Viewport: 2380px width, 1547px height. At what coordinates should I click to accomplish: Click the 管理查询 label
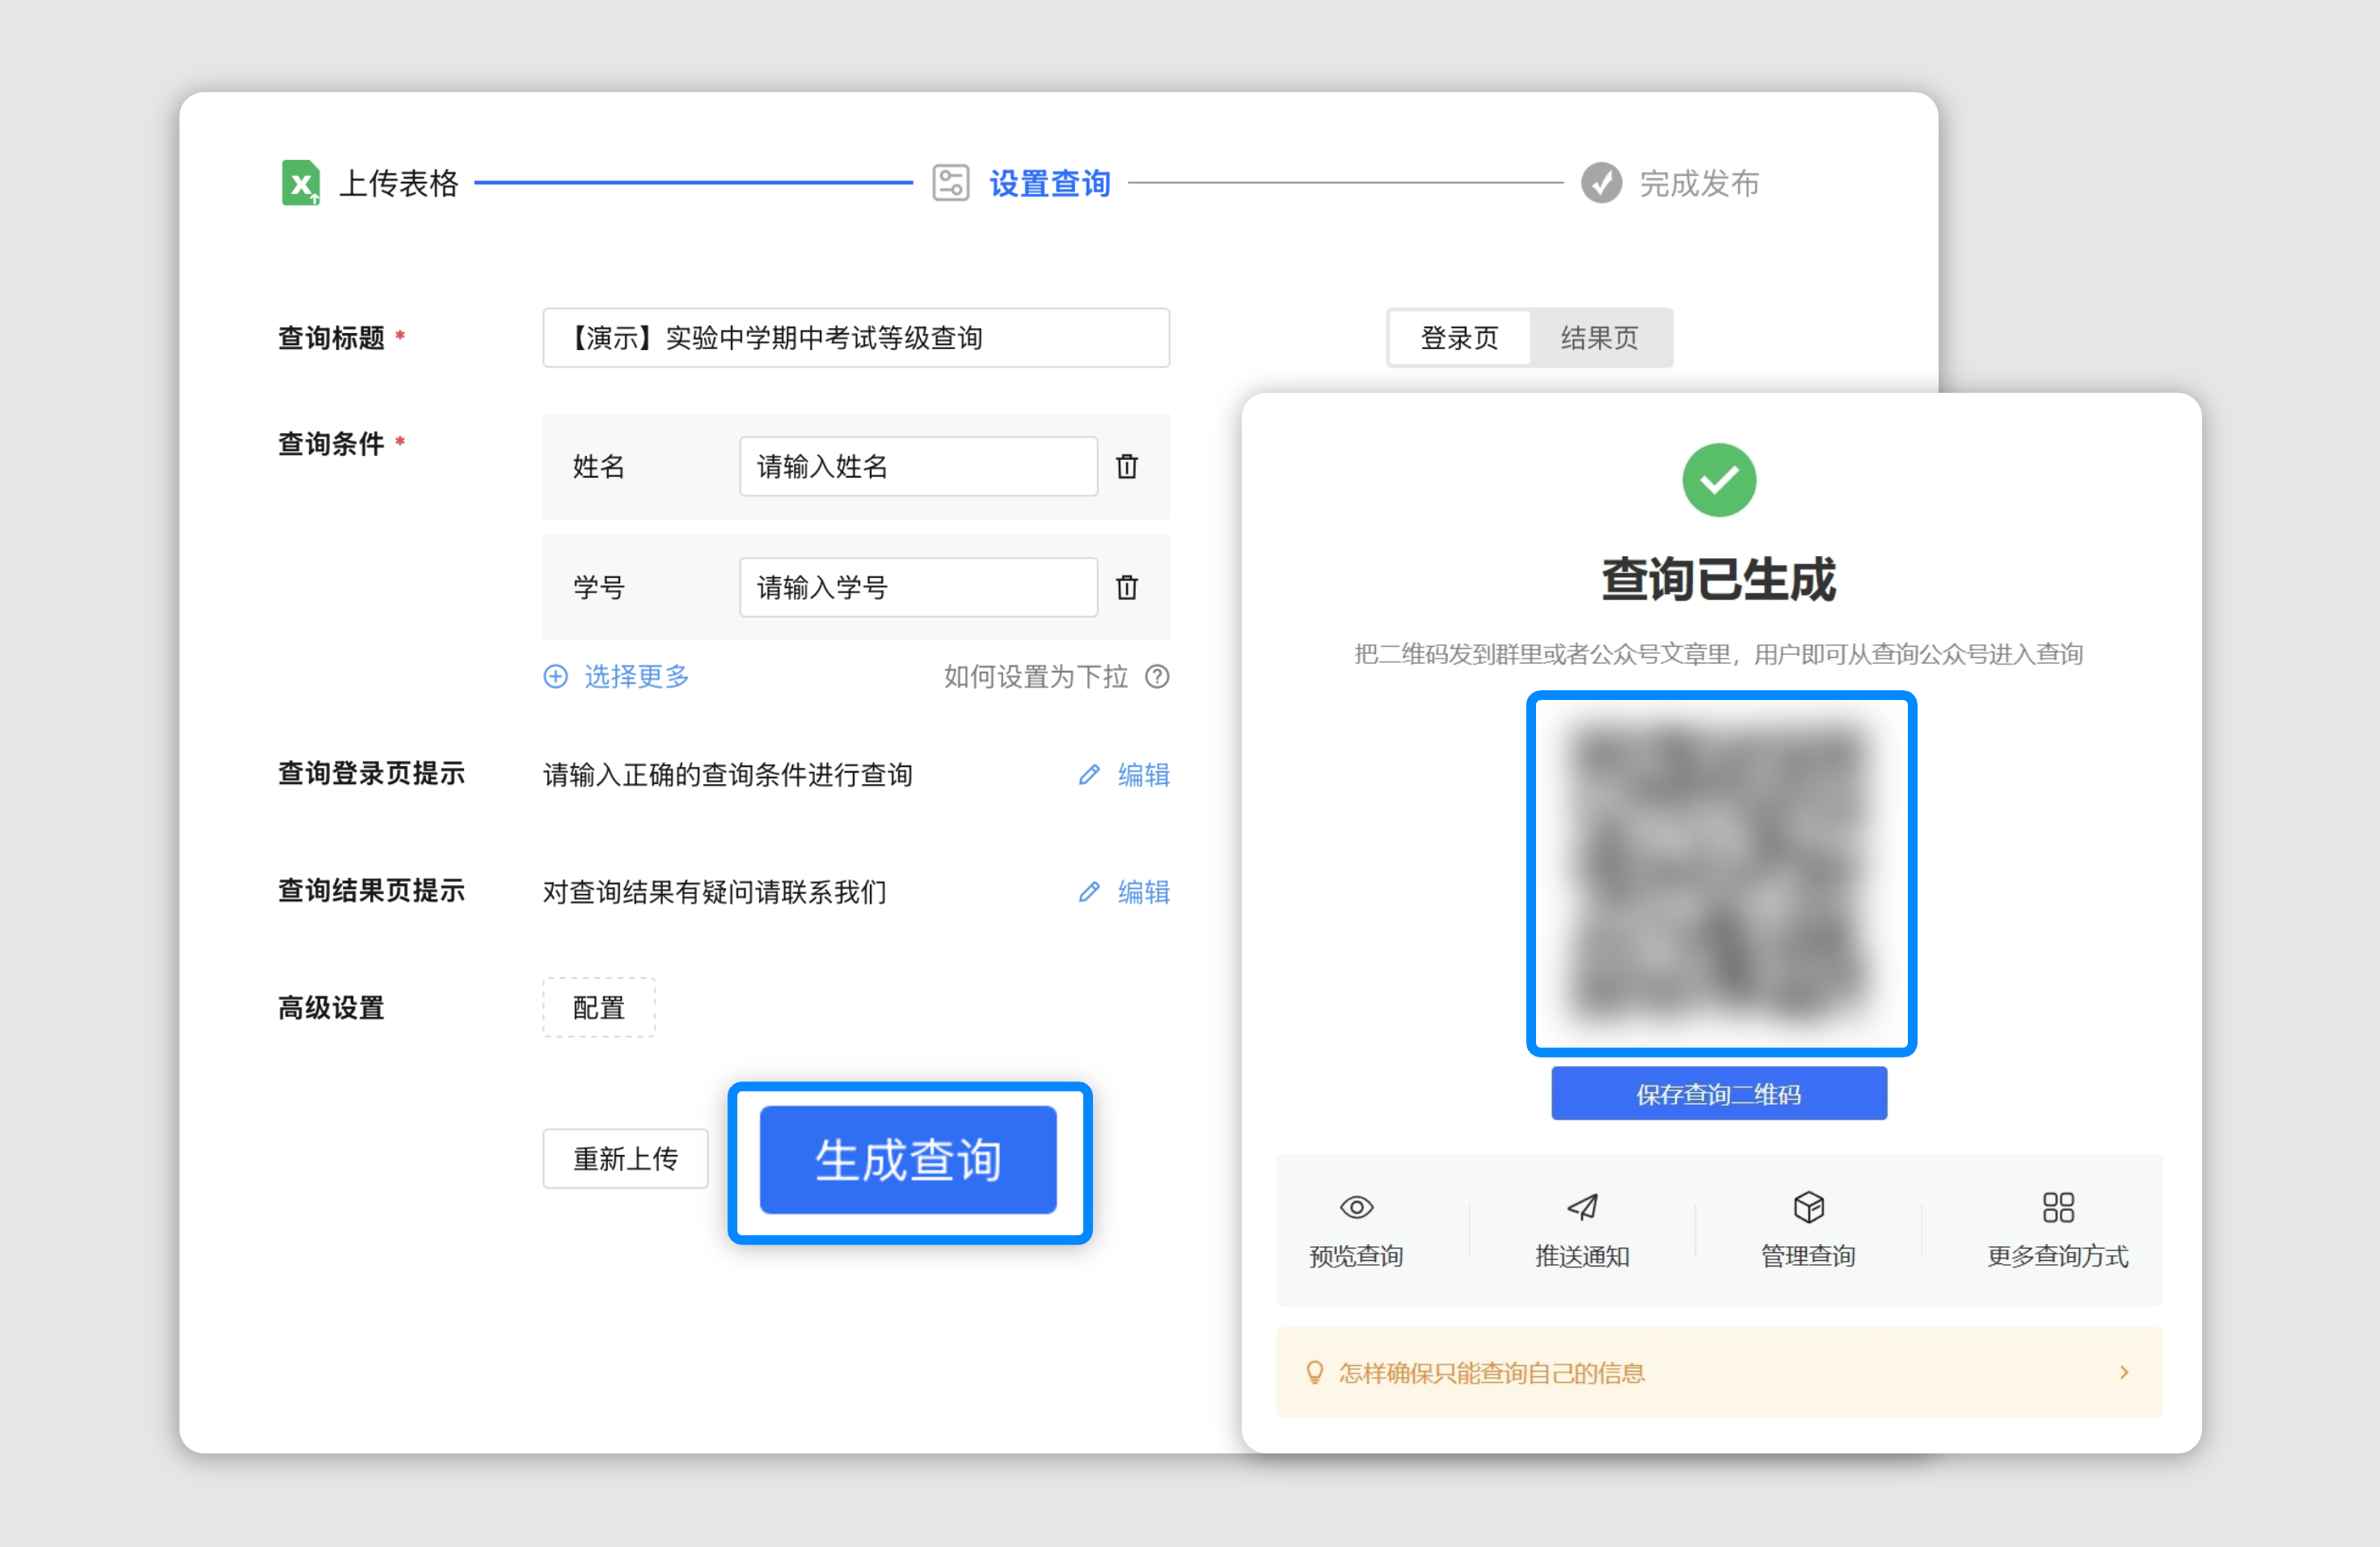1808,1256
